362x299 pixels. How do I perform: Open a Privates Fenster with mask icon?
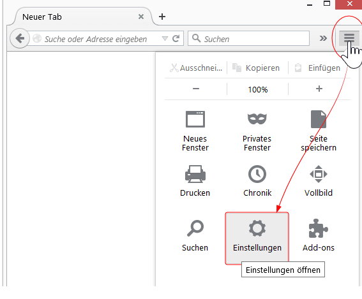257,131
